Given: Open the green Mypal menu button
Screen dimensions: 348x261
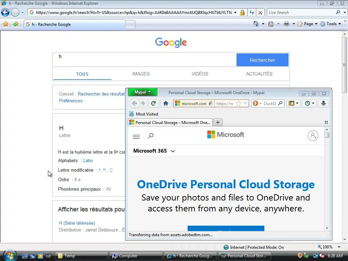Looking at the screenshot, I should click(142, 92).
